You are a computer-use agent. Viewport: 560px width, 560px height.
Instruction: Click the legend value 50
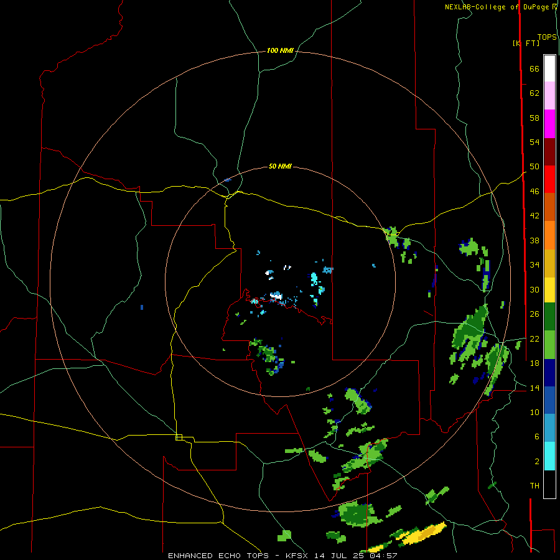[x=534, y=166]
